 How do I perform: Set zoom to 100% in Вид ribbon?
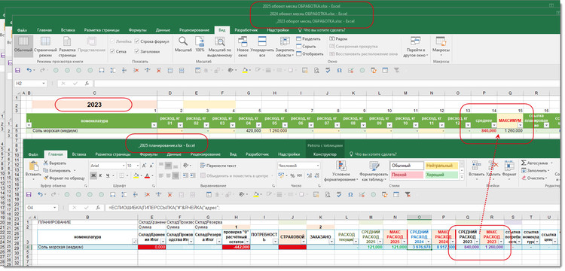(x=200, y=44)
